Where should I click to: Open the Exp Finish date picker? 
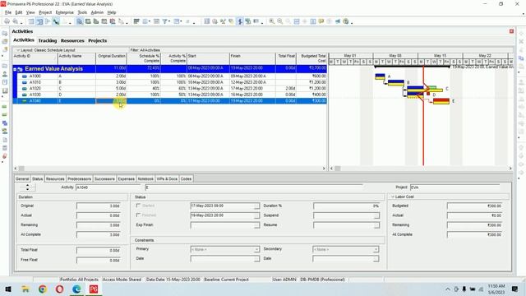pos(256,225)
